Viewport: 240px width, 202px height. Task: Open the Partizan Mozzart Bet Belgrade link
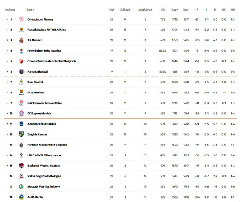pos(47,145)
